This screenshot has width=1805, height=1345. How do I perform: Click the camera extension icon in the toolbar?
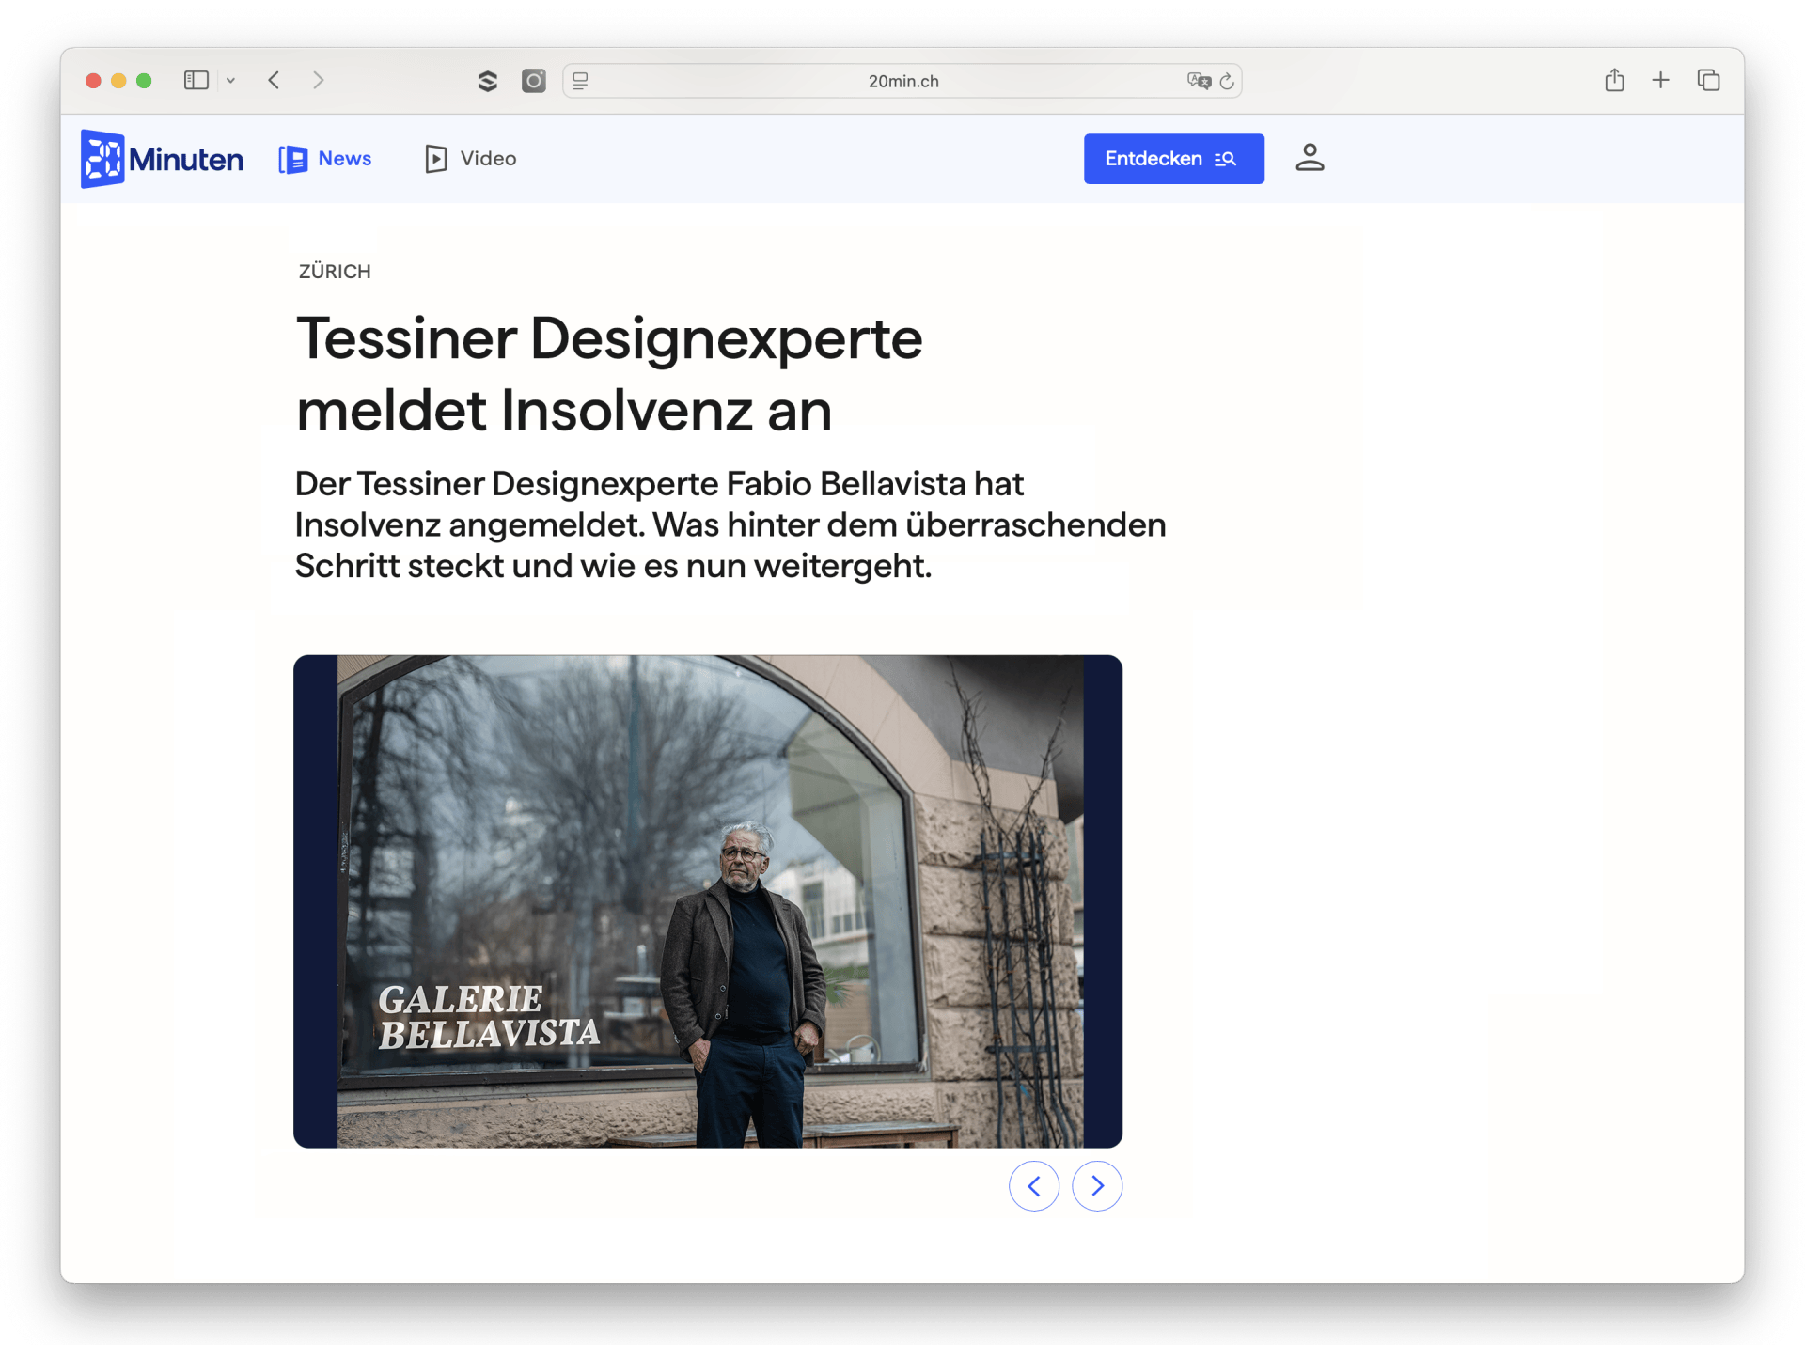(x=533, y=81)
